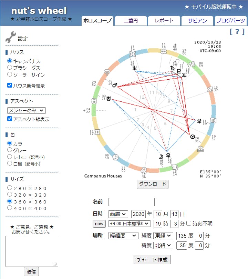248x279 pixels.
Task: Click the feedback comment text area
Action: coord(32,251)
